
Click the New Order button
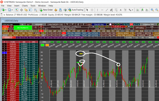point(46,10)
